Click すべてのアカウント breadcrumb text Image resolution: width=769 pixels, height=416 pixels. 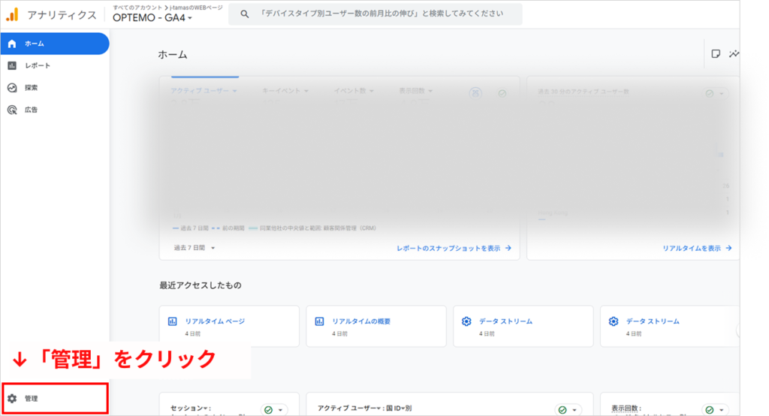click(x=137, y=8)
